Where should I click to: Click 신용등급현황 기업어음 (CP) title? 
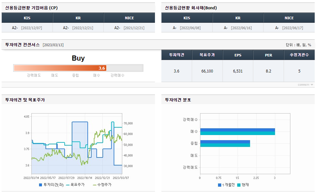point(31,8)
